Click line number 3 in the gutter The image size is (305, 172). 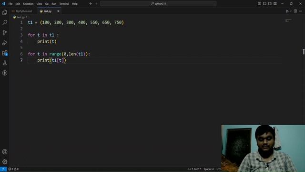(x=21, y=35)
